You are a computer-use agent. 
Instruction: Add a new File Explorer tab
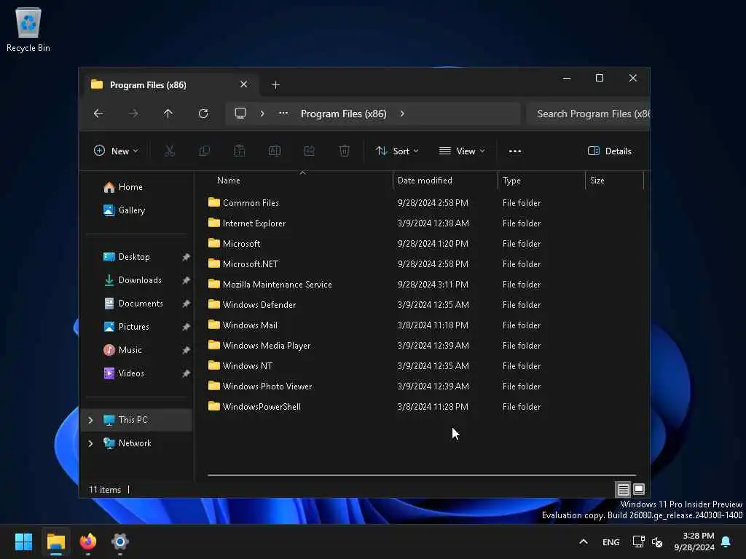[x=275, y=84]
